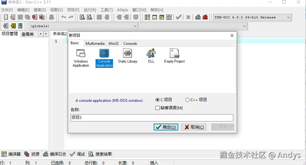Viewport: 306px width, 165px height.
Task: Open the 调试 bottom panel tab
Action: [x=77, y=154]
